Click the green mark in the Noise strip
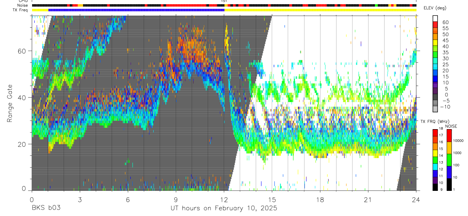Image resolution: width=468 pixels, height=216 pixels. coord(376,5)
